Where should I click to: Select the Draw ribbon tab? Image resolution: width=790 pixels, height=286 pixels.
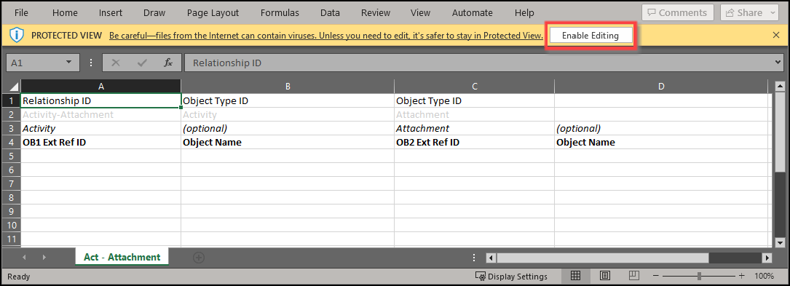154,13
